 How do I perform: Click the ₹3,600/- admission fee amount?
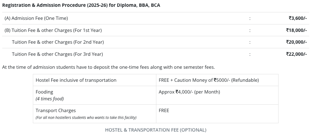coord(297,18)
